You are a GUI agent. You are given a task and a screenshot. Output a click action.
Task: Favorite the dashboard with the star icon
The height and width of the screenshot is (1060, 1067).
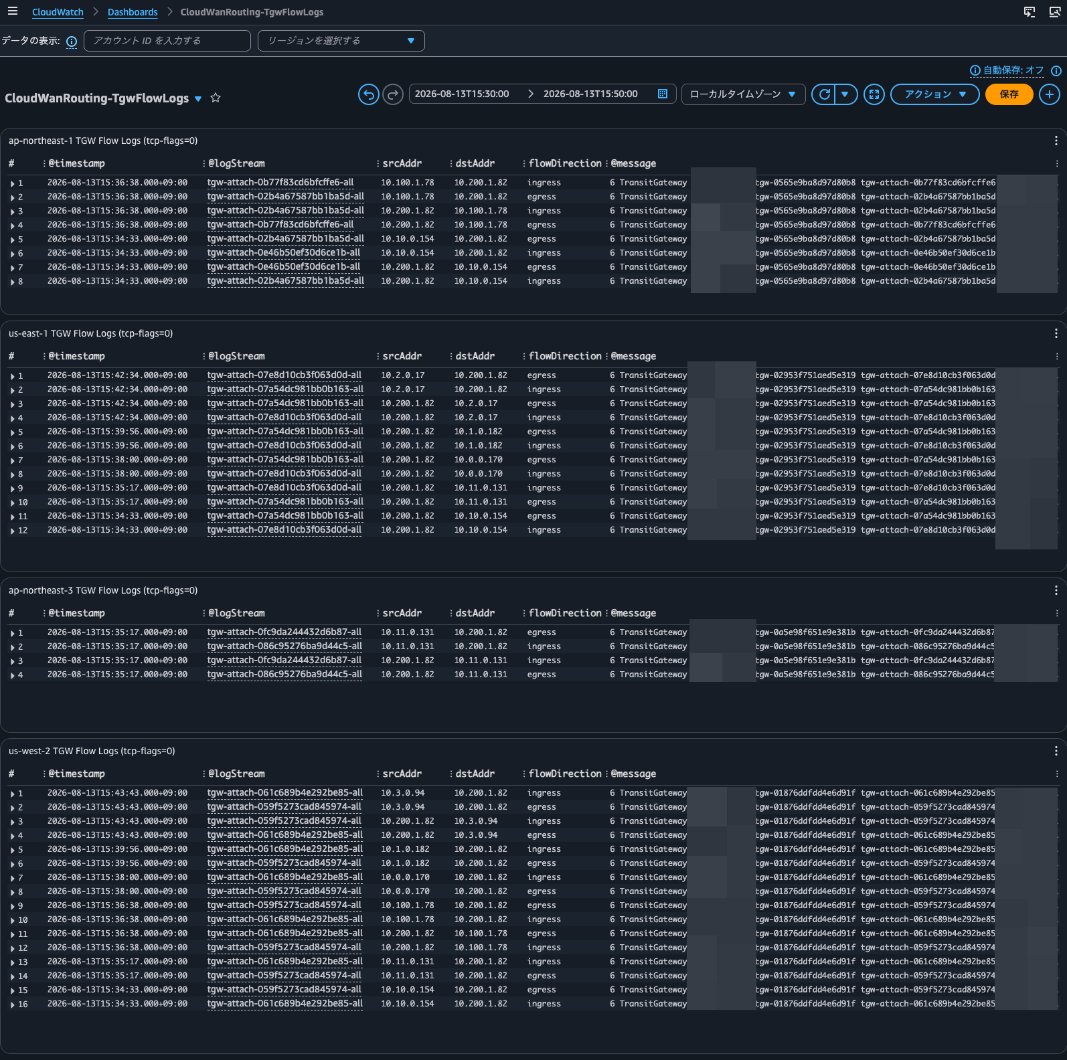click(x=216, y=98)
